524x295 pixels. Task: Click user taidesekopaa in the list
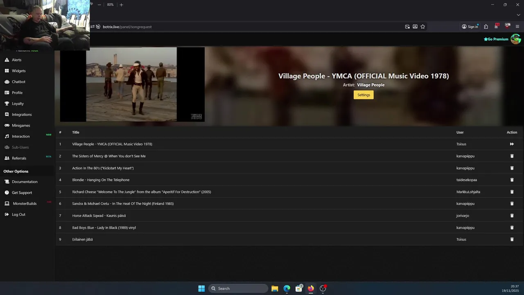(x=467, y=180)
